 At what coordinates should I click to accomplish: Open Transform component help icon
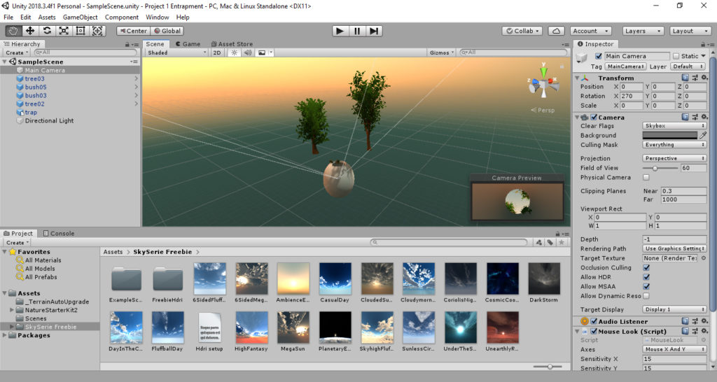[x=685, y=78]
